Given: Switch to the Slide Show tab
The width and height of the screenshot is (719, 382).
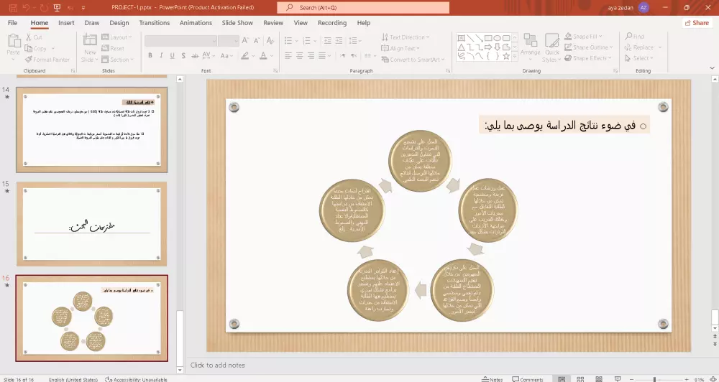Looking at the screenshot, I should (x=237, y=23).
